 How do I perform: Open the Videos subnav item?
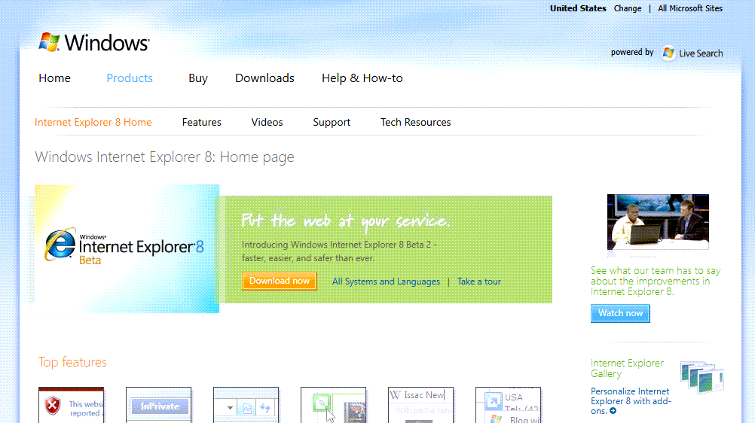click(267, 122)
